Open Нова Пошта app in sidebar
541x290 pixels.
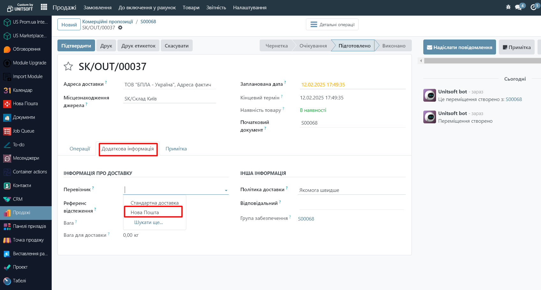(25, 104)
